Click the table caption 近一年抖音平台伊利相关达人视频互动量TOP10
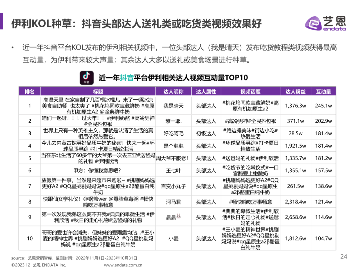The height and width of the screenshot is (269, 360). coord(173,78)
